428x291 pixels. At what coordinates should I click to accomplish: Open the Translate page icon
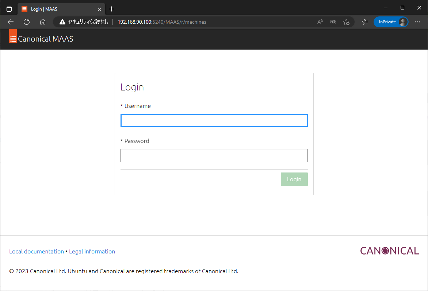tap(333, 22)
